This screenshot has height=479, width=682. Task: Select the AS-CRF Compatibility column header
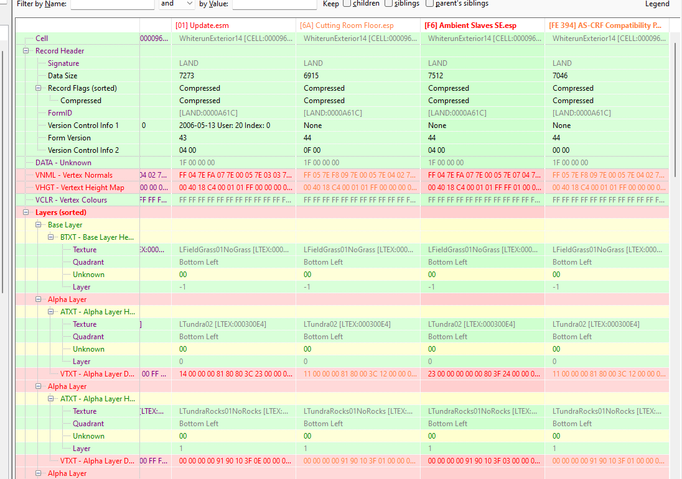[x=607, y=25]
